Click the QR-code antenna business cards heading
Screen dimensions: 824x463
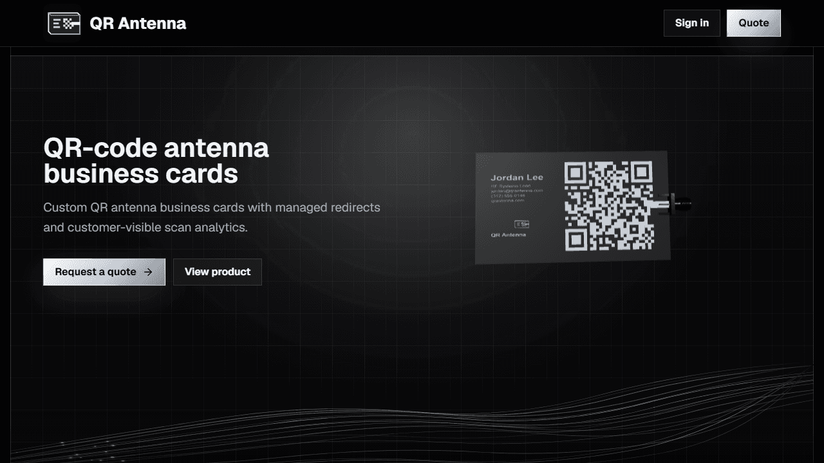[x=156, y=161]
